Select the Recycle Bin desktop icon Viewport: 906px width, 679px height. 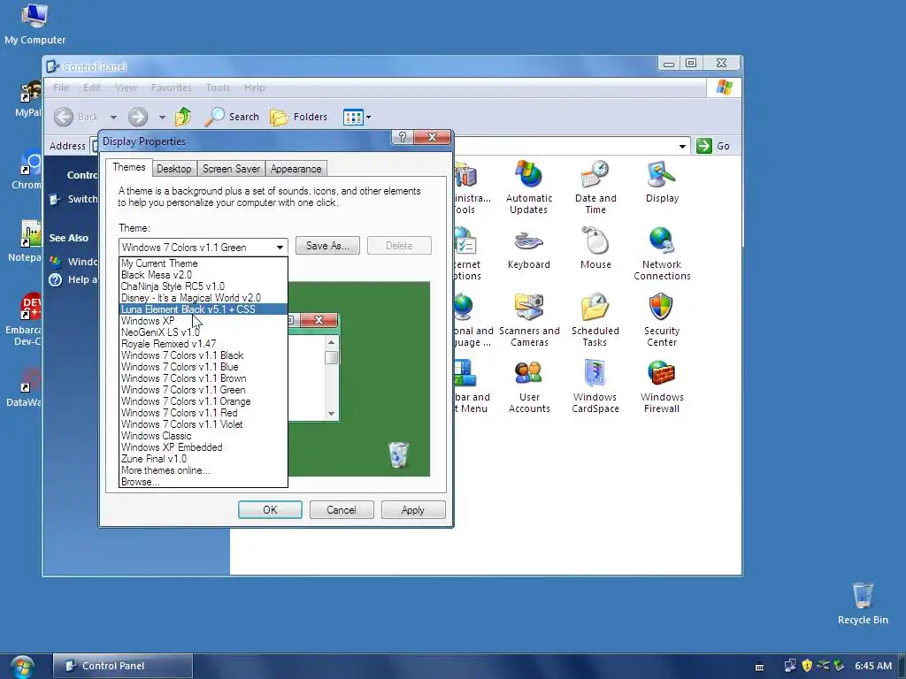click(x=863, y=604)
